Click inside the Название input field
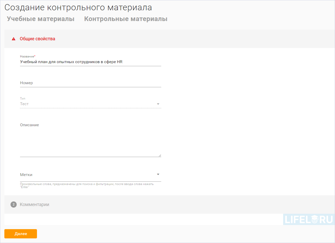 coord(90,62)
